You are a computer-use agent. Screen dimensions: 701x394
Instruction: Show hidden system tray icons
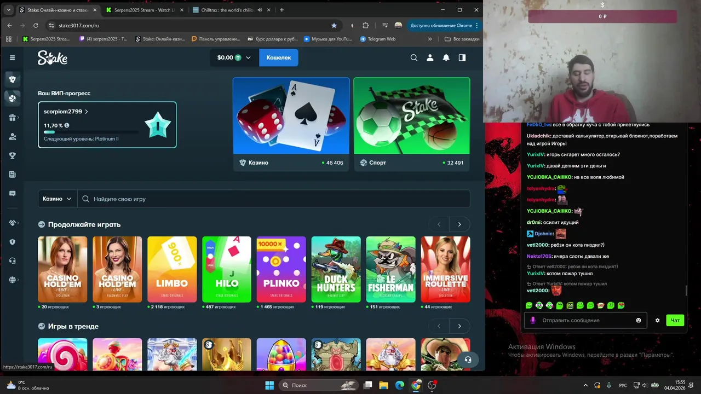pyautogui.click(x=585, y=385)
